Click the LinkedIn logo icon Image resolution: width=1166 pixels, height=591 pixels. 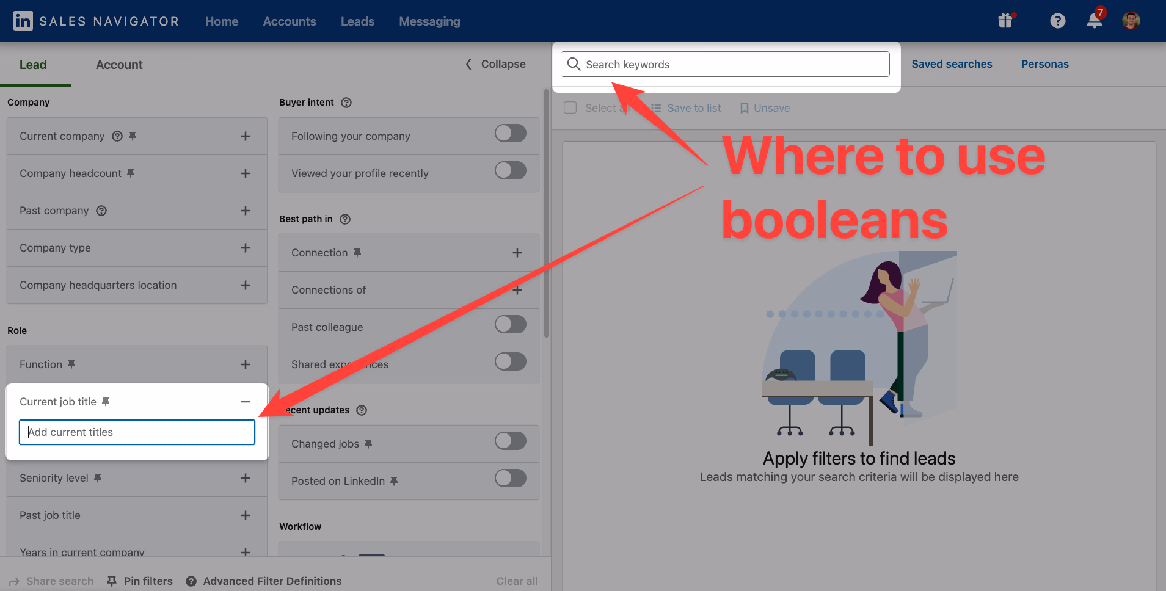pyautogui.click(x=23, y=21)
